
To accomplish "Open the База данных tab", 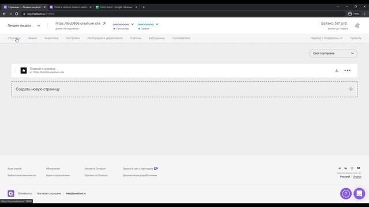I will click(156, 38).
